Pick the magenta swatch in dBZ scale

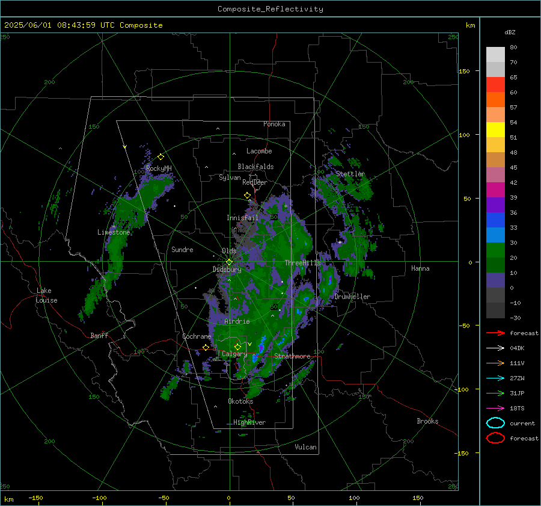pos(495,190)
